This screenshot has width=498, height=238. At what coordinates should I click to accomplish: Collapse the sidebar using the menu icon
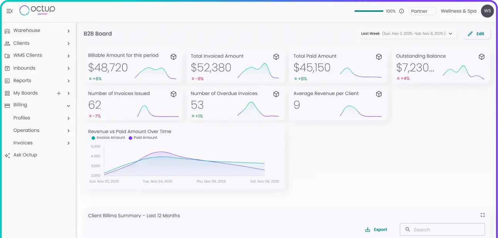point(9,11)
